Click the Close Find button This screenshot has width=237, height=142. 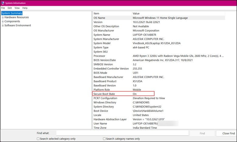coord(227,134)
